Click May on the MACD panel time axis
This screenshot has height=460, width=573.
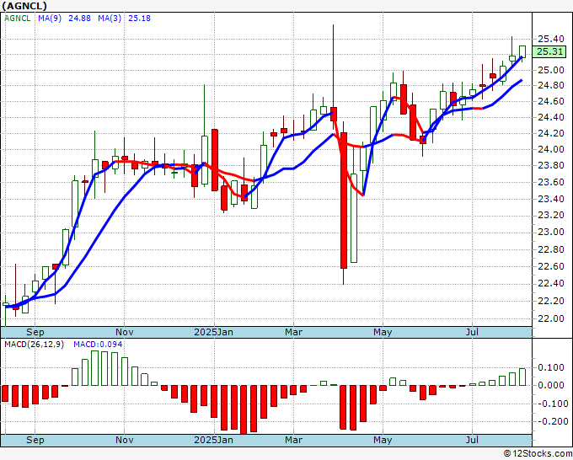pyautogui.click(x=383, y=440)
